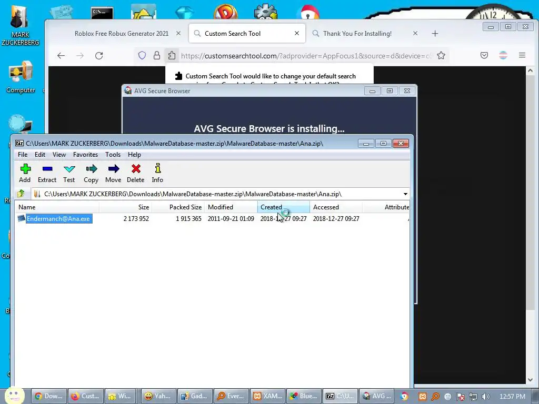Click the Start button smiley orb
This screenshot has height=404, width=539.
tap(14, 396)
